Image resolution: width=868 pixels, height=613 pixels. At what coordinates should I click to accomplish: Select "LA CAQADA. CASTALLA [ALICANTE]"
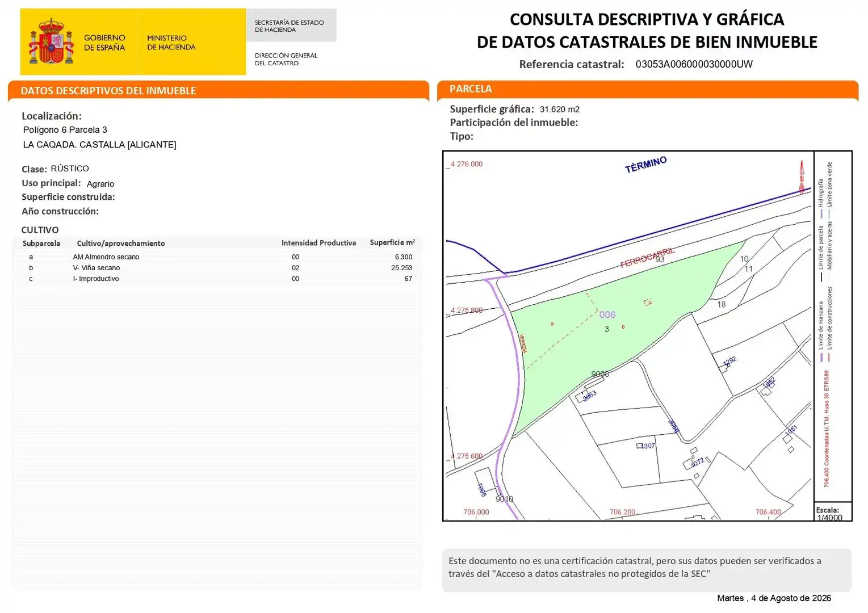pyautogui.click(x=99, y=145)
